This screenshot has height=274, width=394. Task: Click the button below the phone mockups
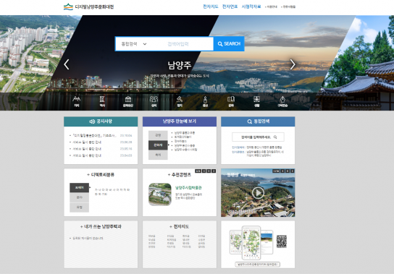pyautogui.click(x=258, y=264)
